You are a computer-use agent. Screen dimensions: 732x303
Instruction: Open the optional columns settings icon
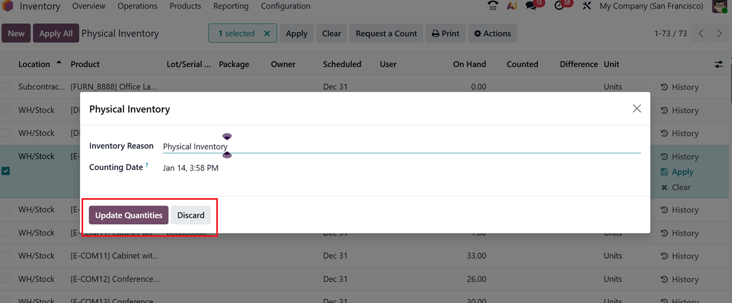[719, 64]
